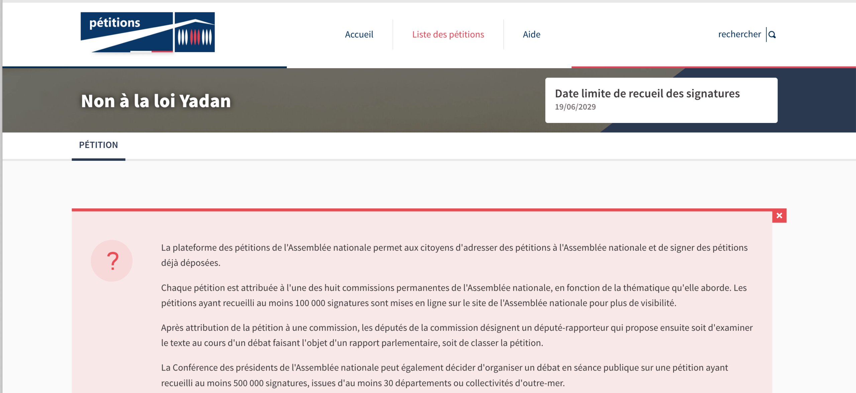Click the logo to return home

pos(147,32)
